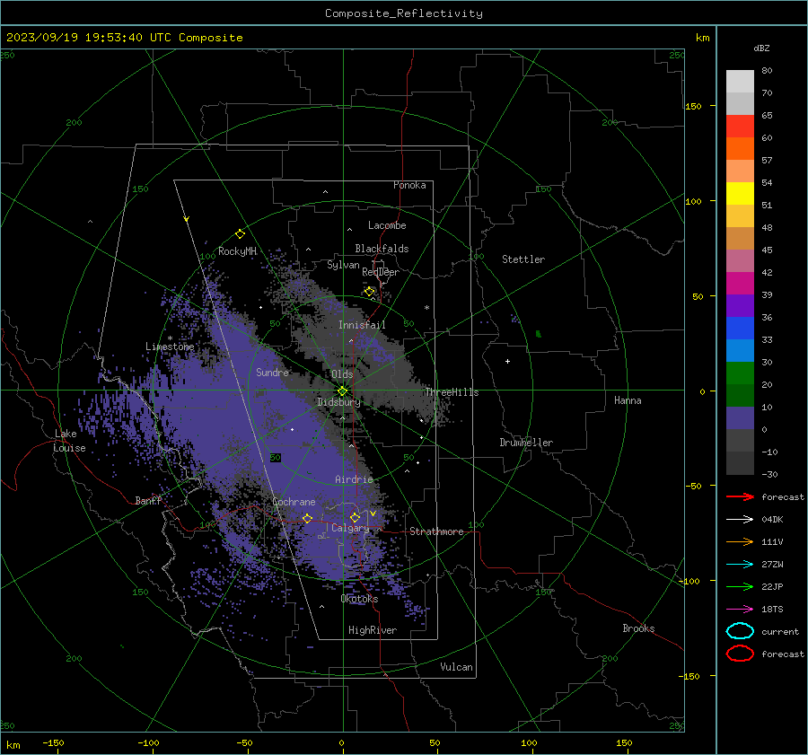Click the yellow diamond marker above Calgary
This screenshot has width=808, height=755.
point(355,517)
